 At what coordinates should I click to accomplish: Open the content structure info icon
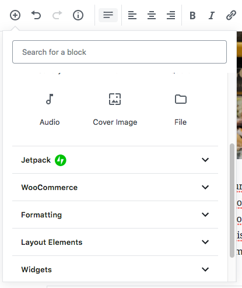[78, 15]
